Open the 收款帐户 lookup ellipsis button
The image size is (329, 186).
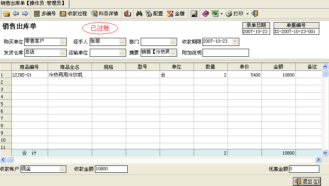pyautogui.click(x=62, y=169)
